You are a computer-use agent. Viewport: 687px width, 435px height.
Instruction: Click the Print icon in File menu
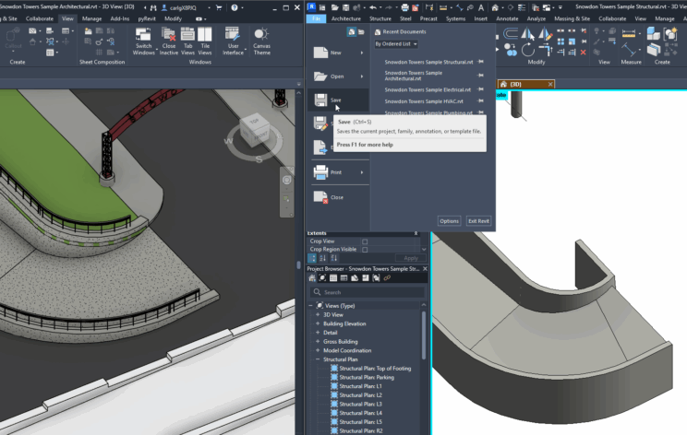tap(321, 171)
